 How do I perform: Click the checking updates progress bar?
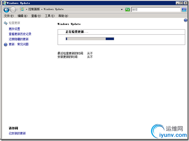[x=90, y=39]
